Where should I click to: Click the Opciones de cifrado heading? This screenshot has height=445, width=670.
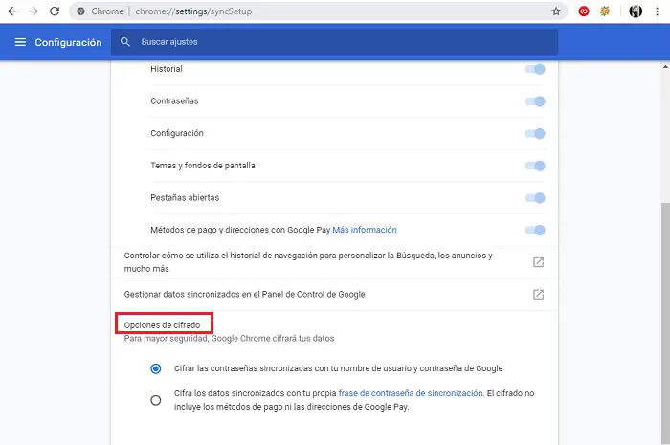click(x=162, y=325)
